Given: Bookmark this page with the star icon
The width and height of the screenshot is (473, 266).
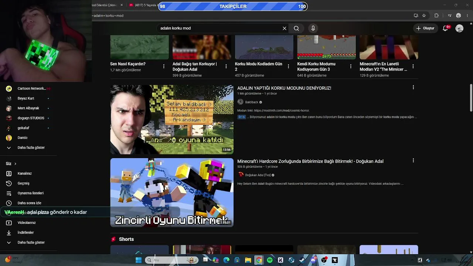Looking at the screenshot, I should (424, 16).
